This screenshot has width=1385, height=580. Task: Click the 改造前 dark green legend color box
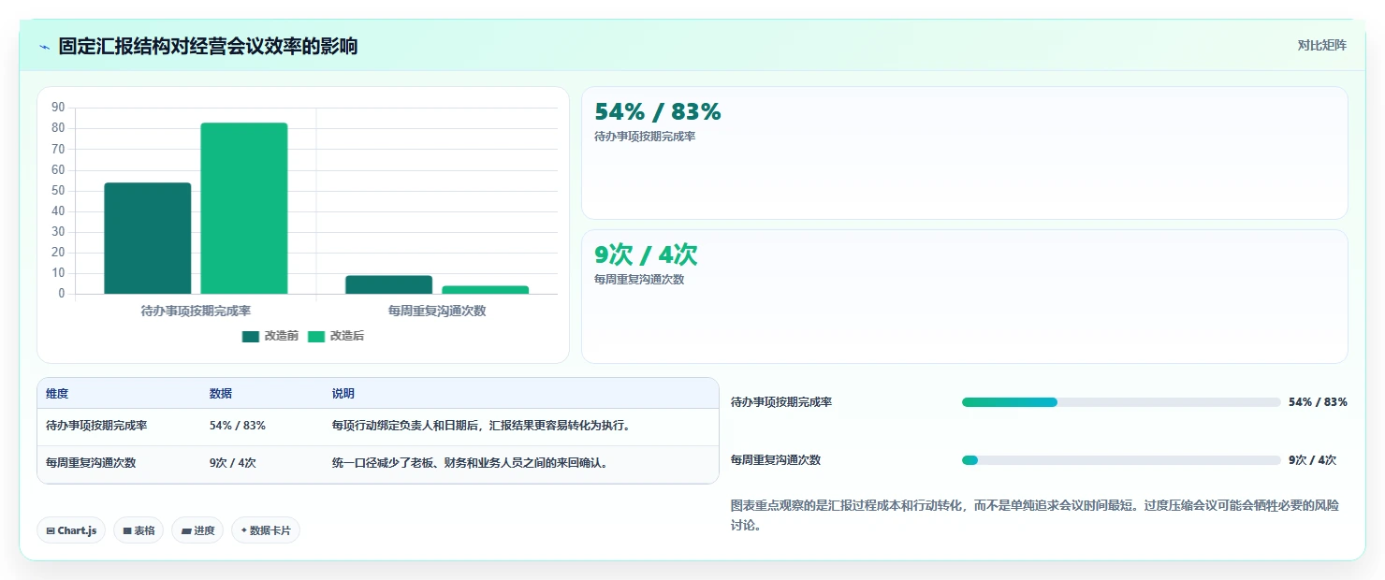(250, 336)
